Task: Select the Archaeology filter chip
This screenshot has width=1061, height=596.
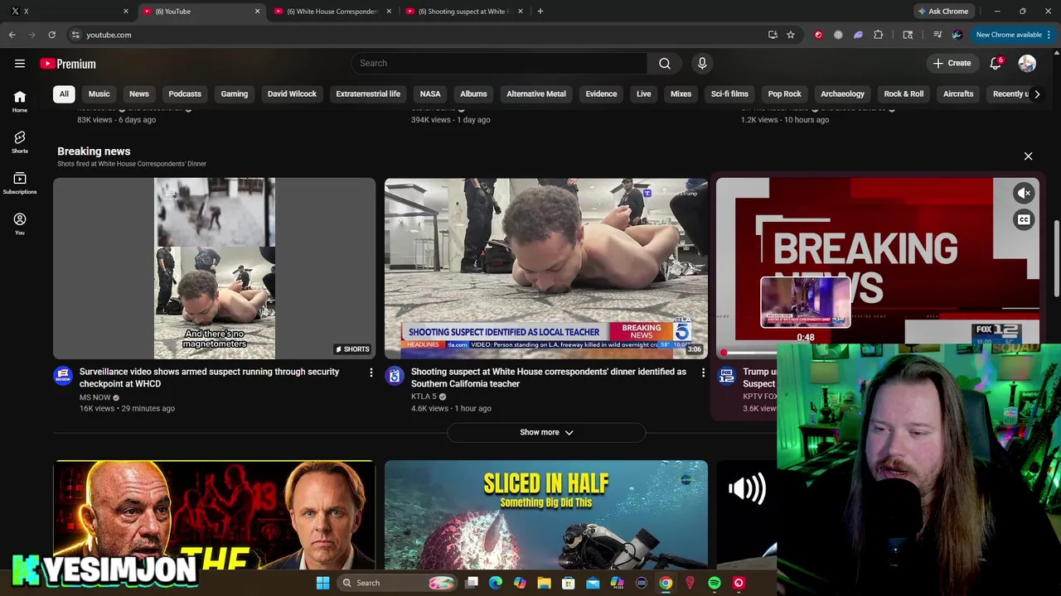Action: pos(842,94)
